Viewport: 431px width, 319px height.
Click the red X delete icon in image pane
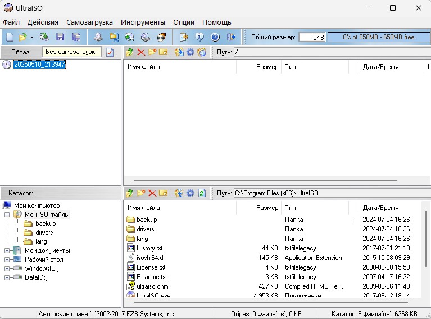141,52
